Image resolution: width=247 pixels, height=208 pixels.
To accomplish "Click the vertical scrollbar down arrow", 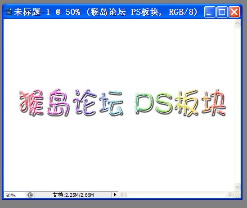I will click(x=237, y=187).
